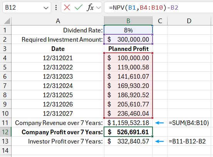This screenshot has height=157, width=213.
Task: Select row 14 header
Action: [5, 150]
